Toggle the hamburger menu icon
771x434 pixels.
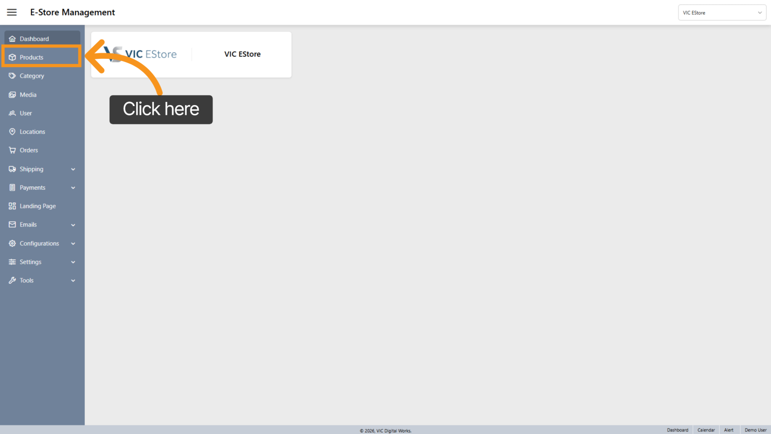pyautogui.click(x=12, y=12)
